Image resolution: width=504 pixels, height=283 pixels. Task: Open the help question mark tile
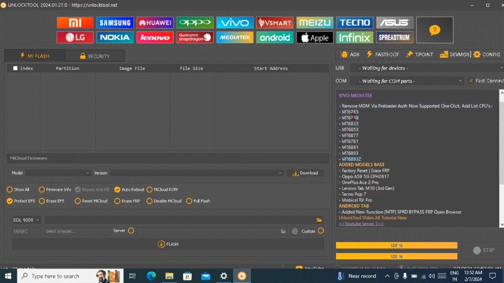click(x=435, y=30)
